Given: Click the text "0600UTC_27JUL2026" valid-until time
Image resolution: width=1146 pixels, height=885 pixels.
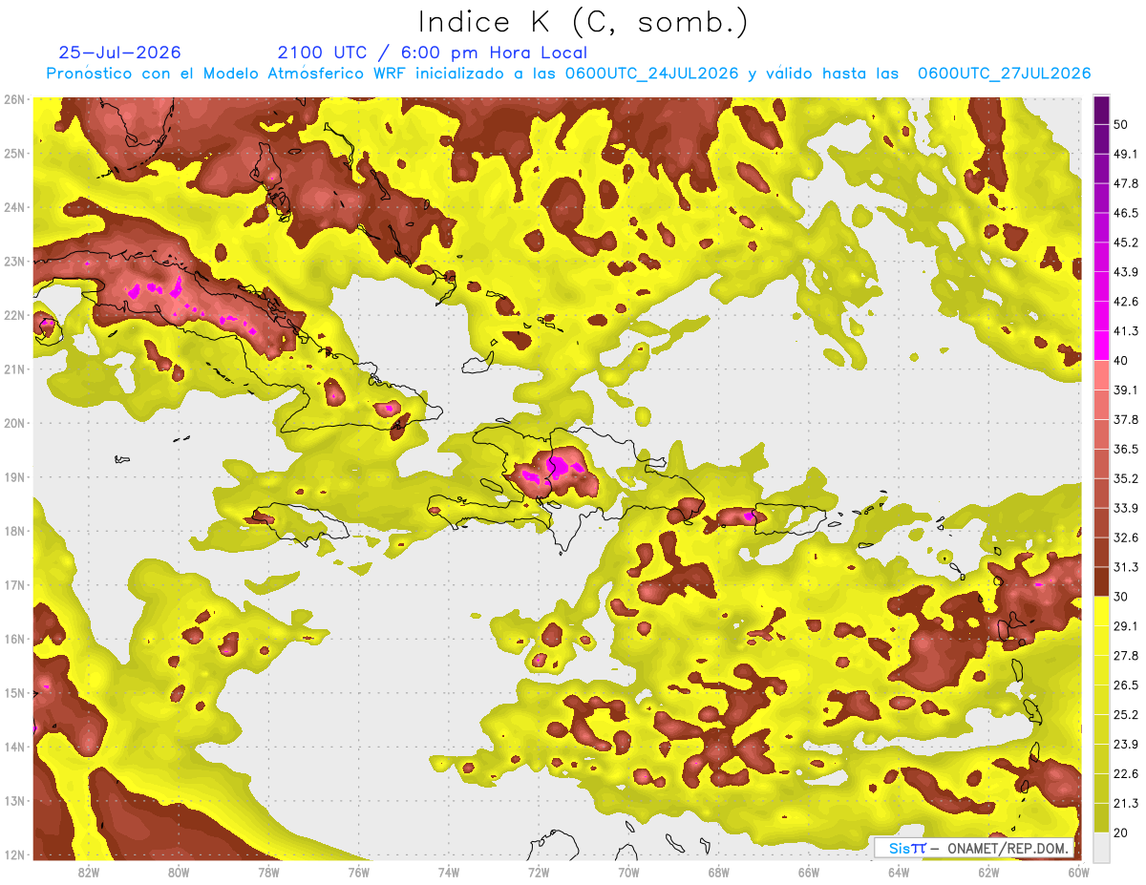Looking at the screenshot, I should point(1004,74).
